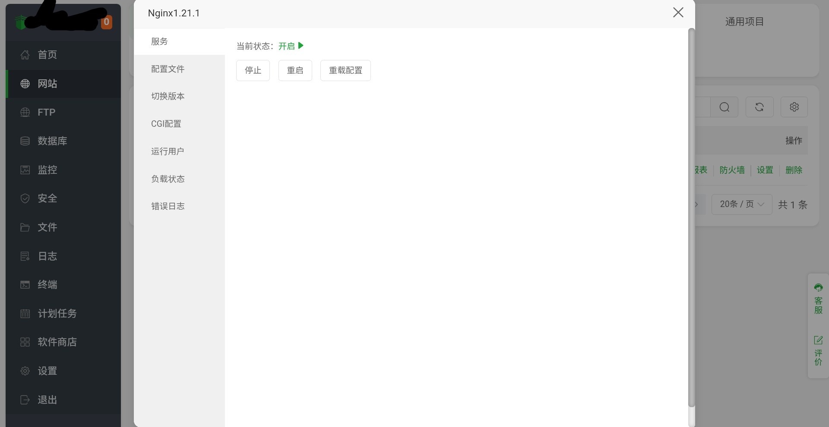This screenshot has width=829, height=427.
Task: Click the home icon beside 首页
Action: pyautogui.click(x=25, y=55)
